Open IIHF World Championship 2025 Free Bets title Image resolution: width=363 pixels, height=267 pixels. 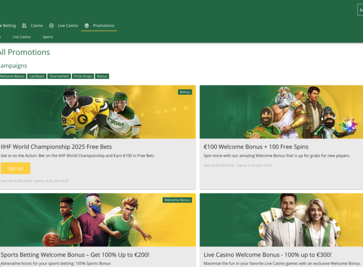pos(56,147)
